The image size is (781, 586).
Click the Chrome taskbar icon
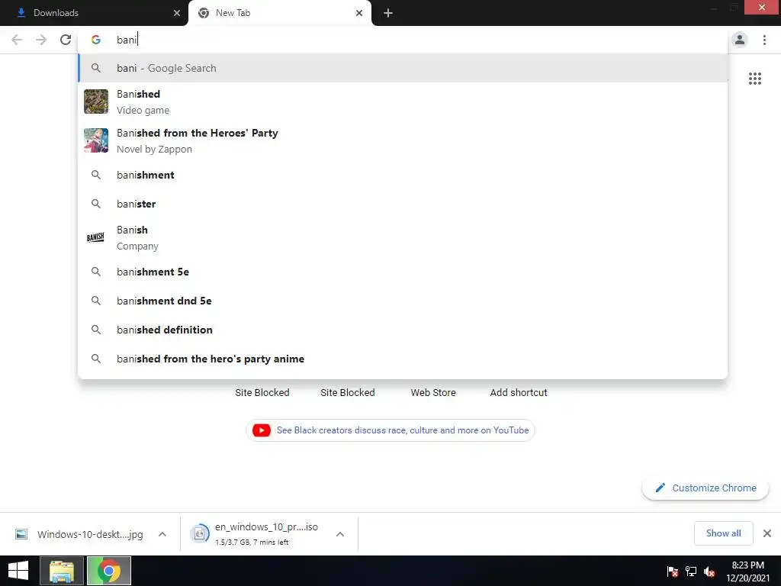108,571
